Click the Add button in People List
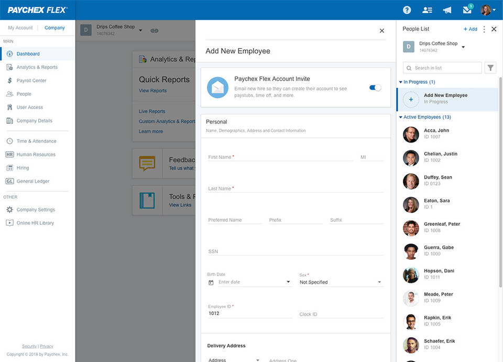The width and height of the screenshot is (503, 362). 470,29
